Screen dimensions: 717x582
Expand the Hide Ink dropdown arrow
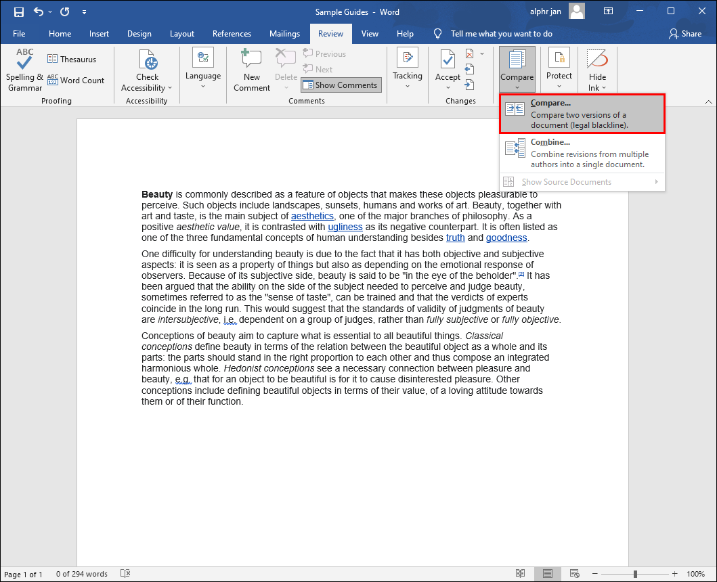coord(604,88)
